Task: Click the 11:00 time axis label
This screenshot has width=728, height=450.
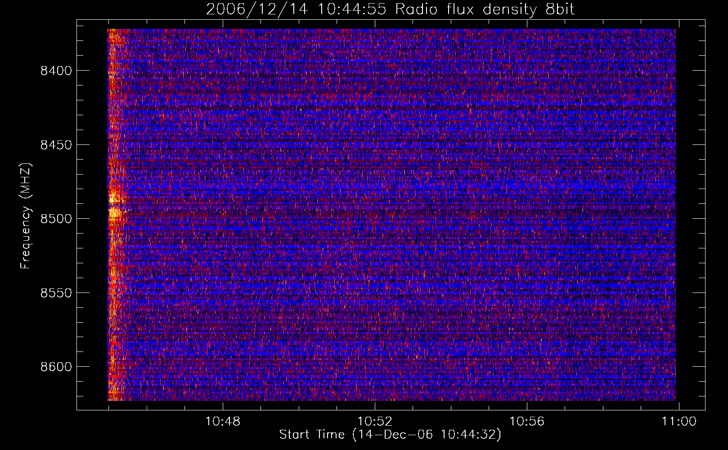Action: [x=679, y=422]
